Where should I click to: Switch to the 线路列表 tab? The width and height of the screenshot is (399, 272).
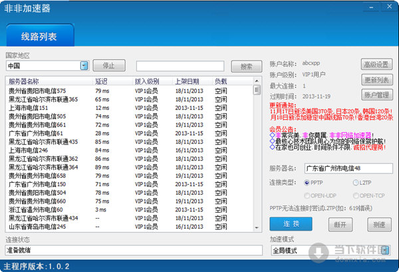pyautogui.click(x=41, y=35)
